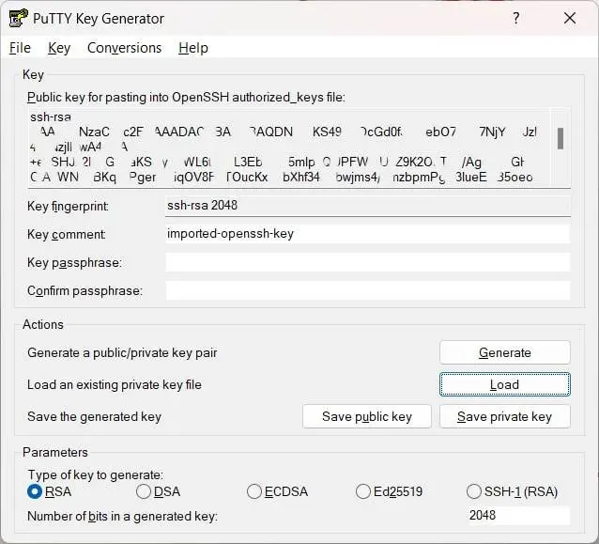Click the number of bits field

pos(519,515)
